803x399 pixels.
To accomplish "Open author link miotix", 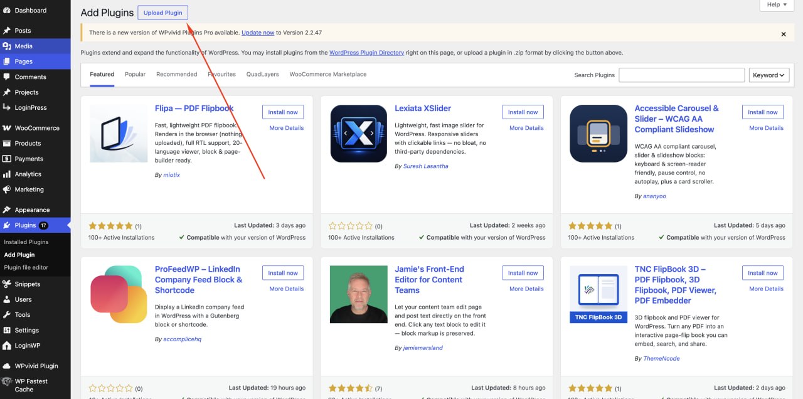I will pyautogui.click(x=172, y=175).
